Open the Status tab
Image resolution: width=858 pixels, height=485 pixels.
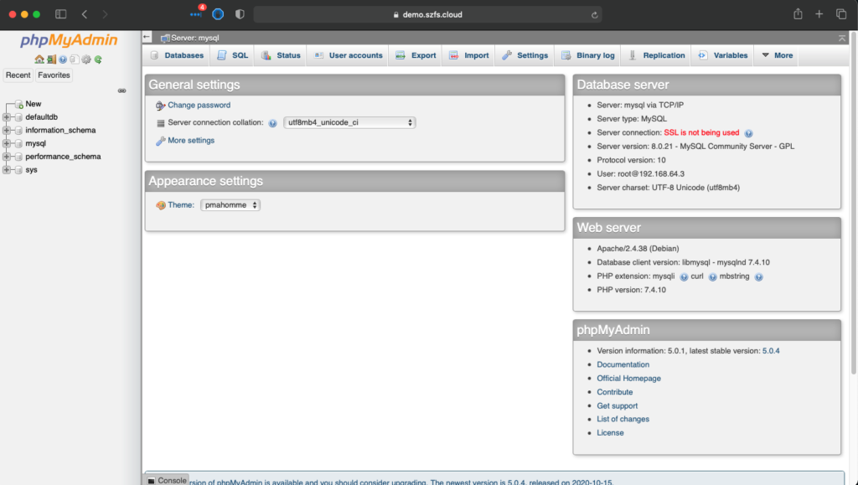[x=280, y=55]
